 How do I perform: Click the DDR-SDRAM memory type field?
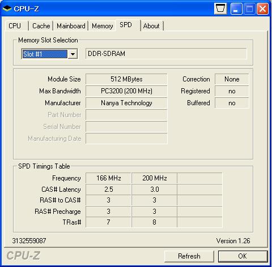point(166,54)
